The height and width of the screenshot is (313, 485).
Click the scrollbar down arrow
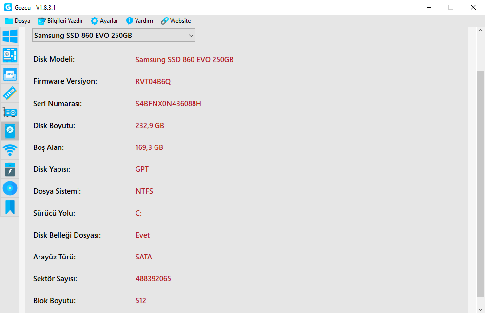[480, 309]
